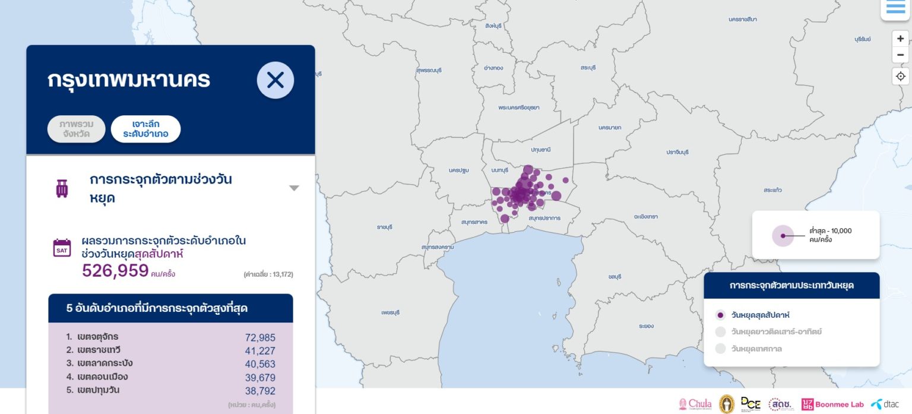912x414 pixels.
Task: Switch to the เจาะลึกระดับอำเภอ tab
Action: coord(147,128)
